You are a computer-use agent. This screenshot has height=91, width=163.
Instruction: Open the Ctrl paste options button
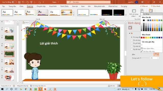(26, 22)
